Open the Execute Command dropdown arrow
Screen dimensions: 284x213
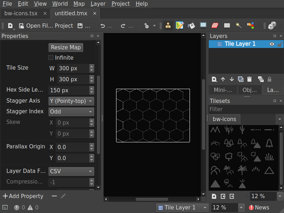tap(154, 26)
